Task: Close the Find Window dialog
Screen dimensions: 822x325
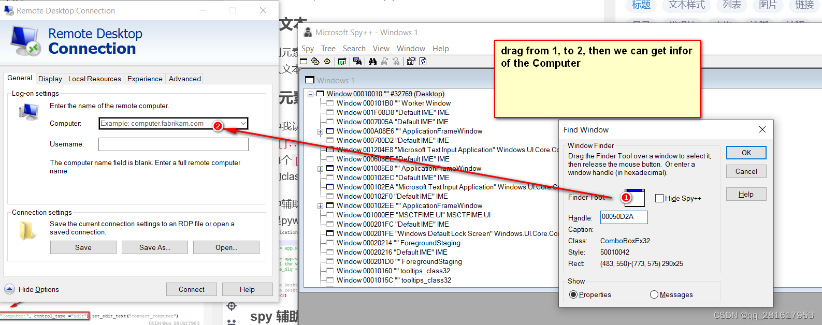Action: pyautogui.click(x=762, y=129)
